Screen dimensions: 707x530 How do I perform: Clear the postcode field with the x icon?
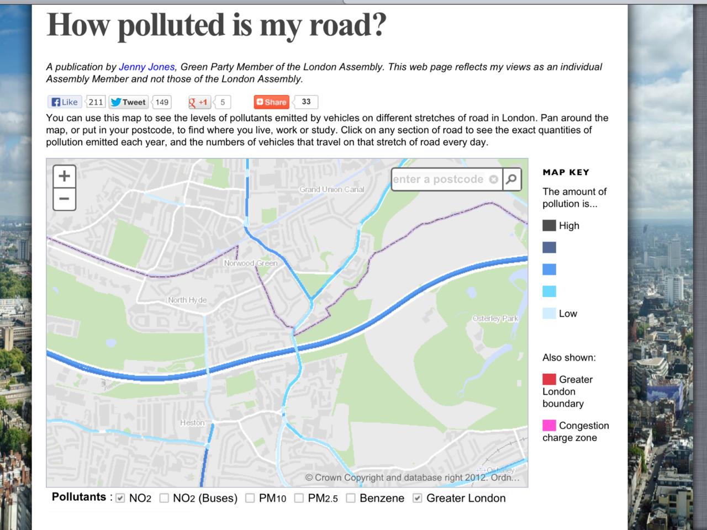(x=493, y=179)
